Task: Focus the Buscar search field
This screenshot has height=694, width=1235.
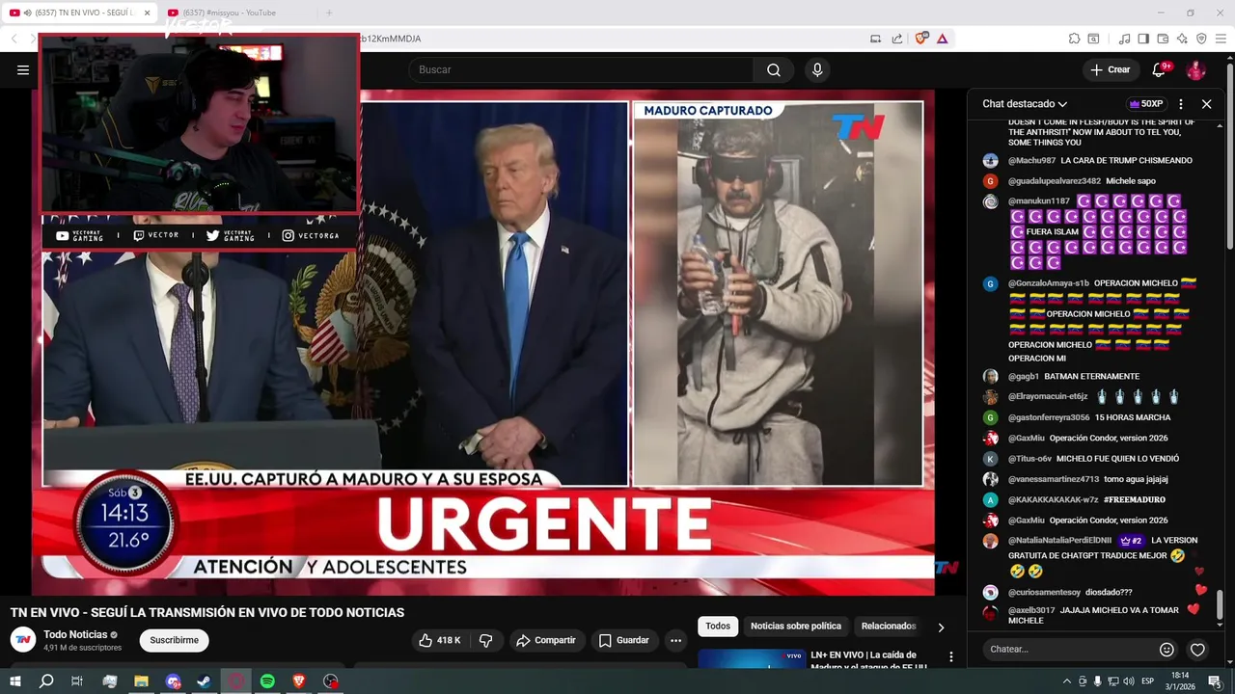Action: pyautogui.click(x=581, y=69)
